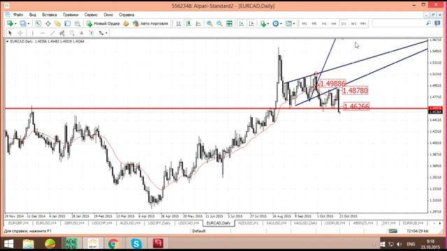Toggle chart shift icon
The width and height of the screenshot is (447, 251).
coord(251,24)
